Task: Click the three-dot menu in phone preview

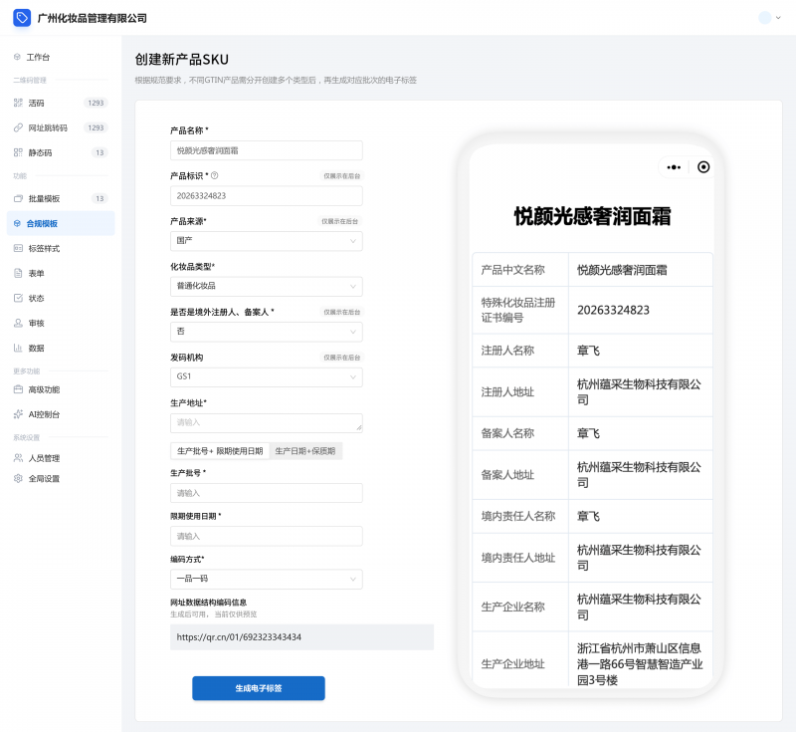Action: 674,167
